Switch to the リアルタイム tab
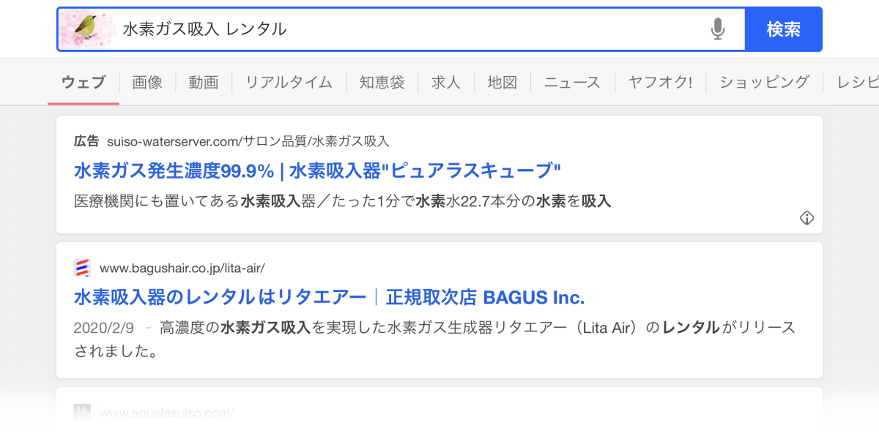 [289, 83]
